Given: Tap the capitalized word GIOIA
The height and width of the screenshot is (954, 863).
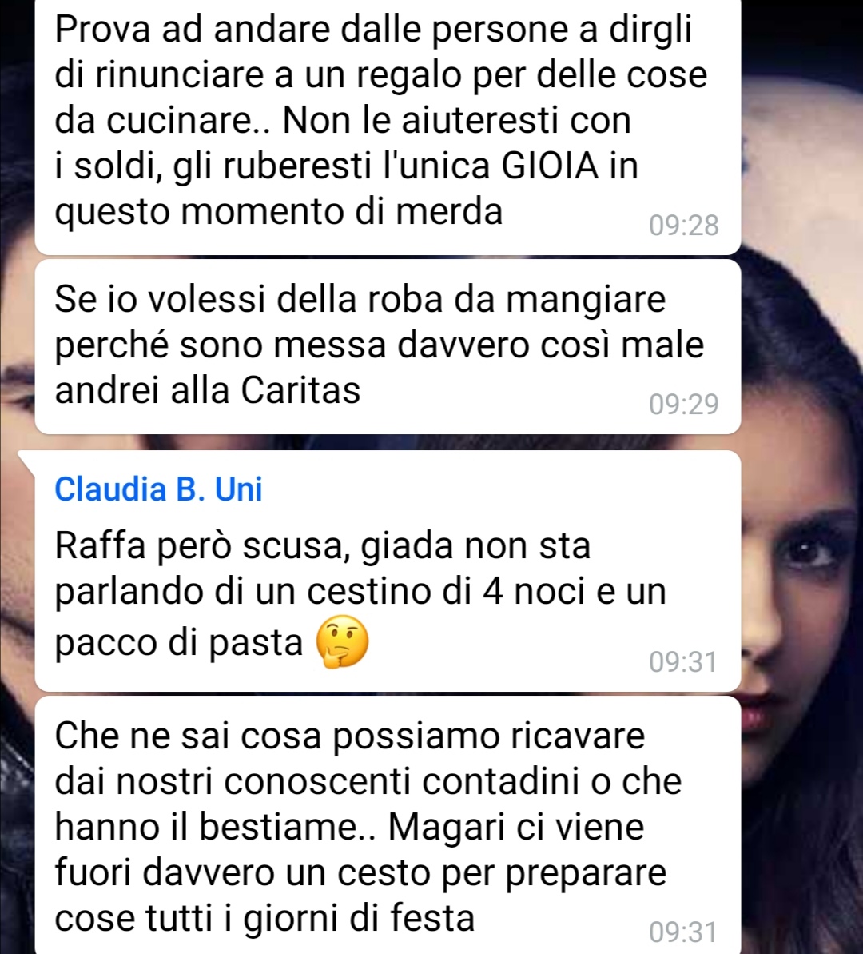Looking at the screenshot, I should pyautogui.click(x=551, y=166).
